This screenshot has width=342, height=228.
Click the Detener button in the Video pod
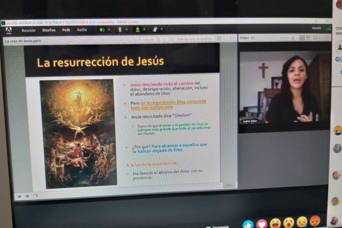(287, 38)
